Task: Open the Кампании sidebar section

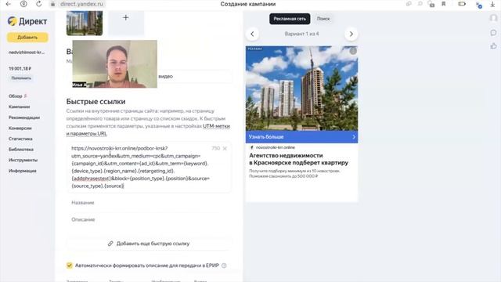Action: [19, 107]
